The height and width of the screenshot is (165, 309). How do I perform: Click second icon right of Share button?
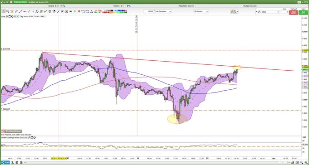(x=17, y=163)
